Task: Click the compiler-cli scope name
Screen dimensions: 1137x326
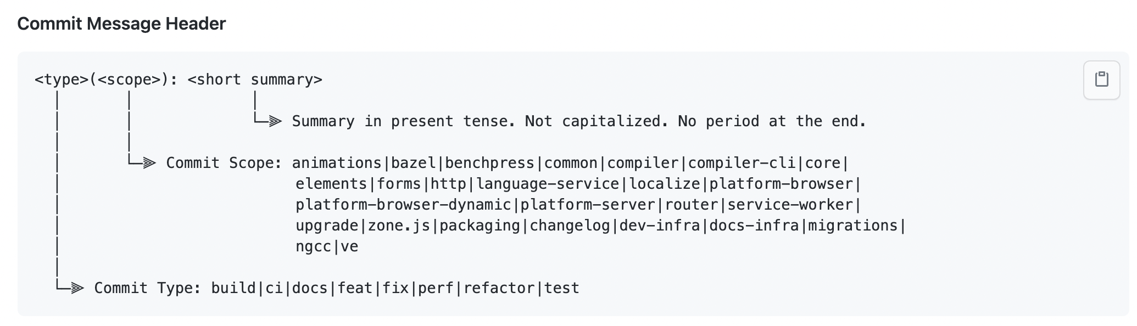Action: (x=742, y=163)
